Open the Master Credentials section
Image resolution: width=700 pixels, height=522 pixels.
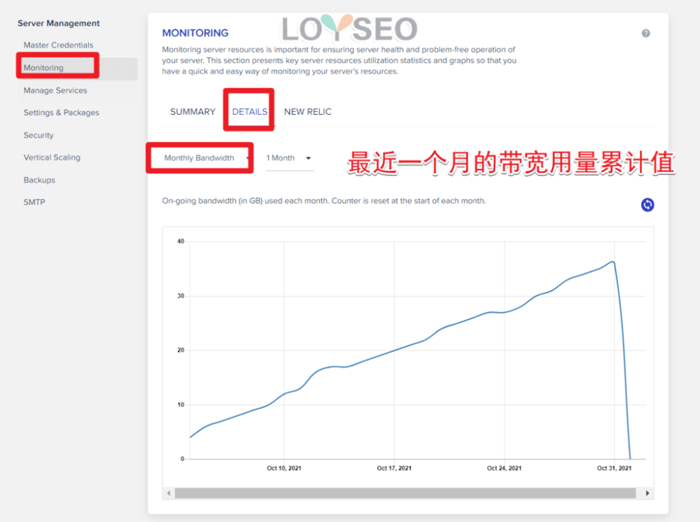pos(59,45)
